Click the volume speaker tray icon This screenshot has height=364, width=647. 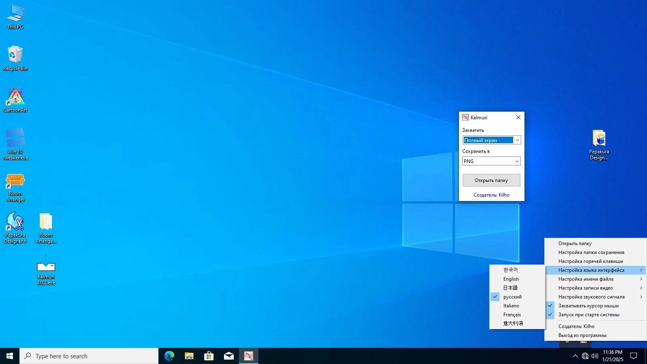coord(594,356)
